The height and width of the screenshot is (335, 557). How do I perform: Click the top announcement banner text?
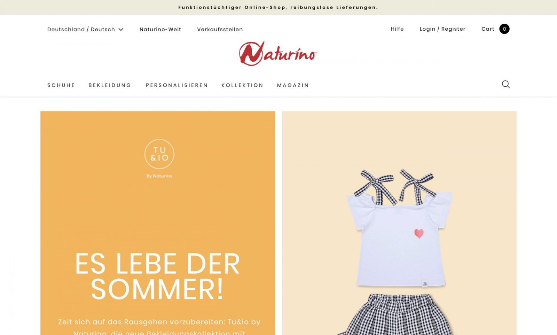tap(278, 7)
